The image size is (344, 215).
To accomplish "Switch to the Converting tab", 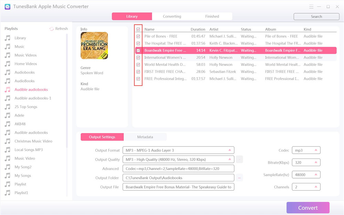I will point(172,17).
